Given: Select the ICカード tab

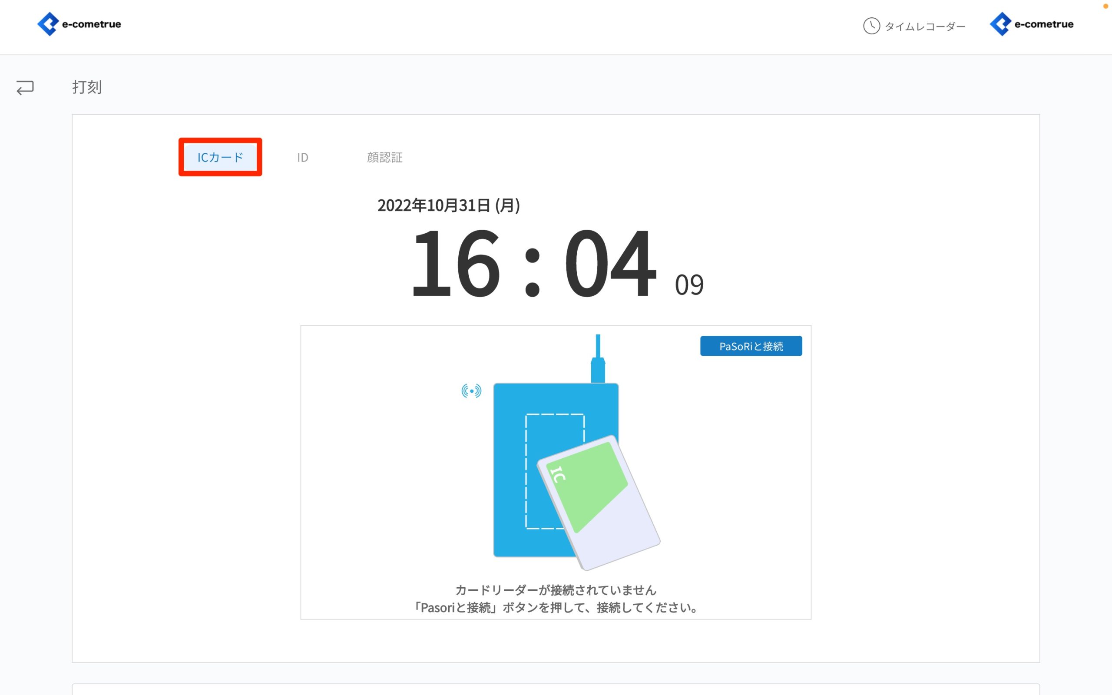Looking at the screenshot, I should tap(220, 157).
